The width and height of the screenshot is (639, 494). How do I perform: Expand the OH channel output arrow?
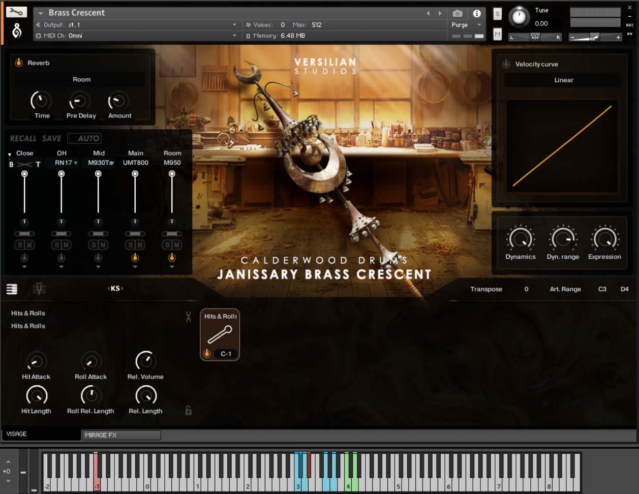[62, 267]
